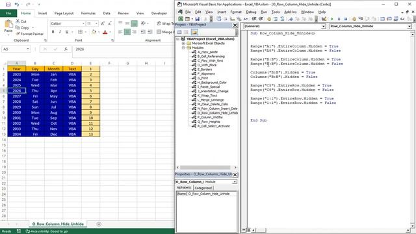Close the Properties panel
416x234 pixels.
(x=235, y=175)
